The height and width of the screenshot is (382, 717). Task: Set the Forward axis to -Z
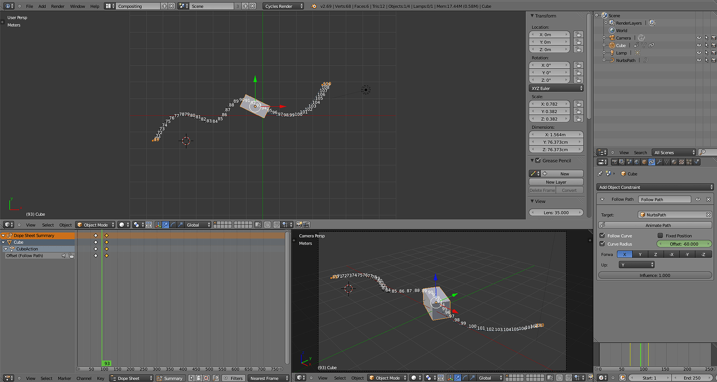703,254
